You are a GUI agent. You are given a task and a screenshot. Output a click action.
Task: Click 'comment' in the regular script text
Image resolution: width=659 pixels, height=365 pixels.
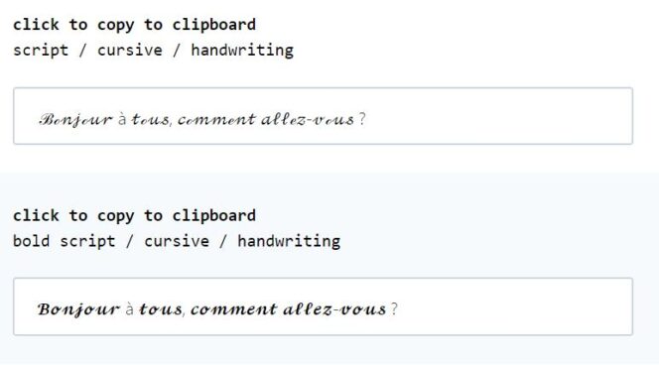tap(216, 120)
